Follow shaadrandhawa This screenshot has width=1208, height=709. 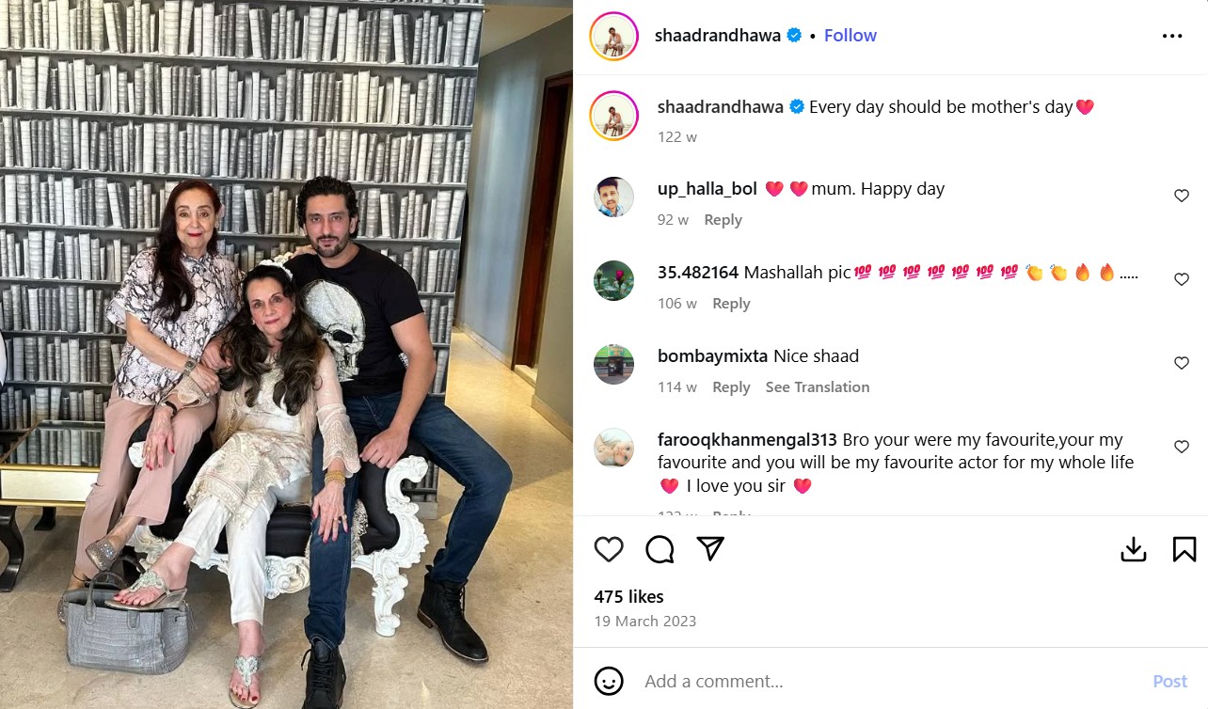tap(850, 36)
